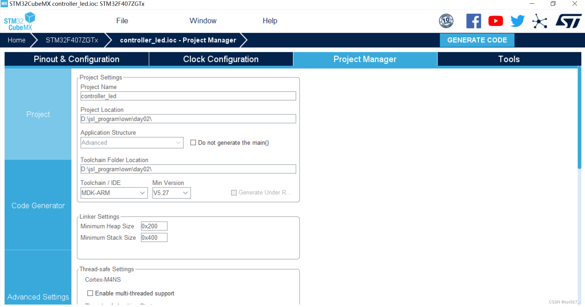This screenshot has height=307, width=585.
Task: Click the STM32CubeMX logo
Action: pyautogui.click(x=20, y=21)
